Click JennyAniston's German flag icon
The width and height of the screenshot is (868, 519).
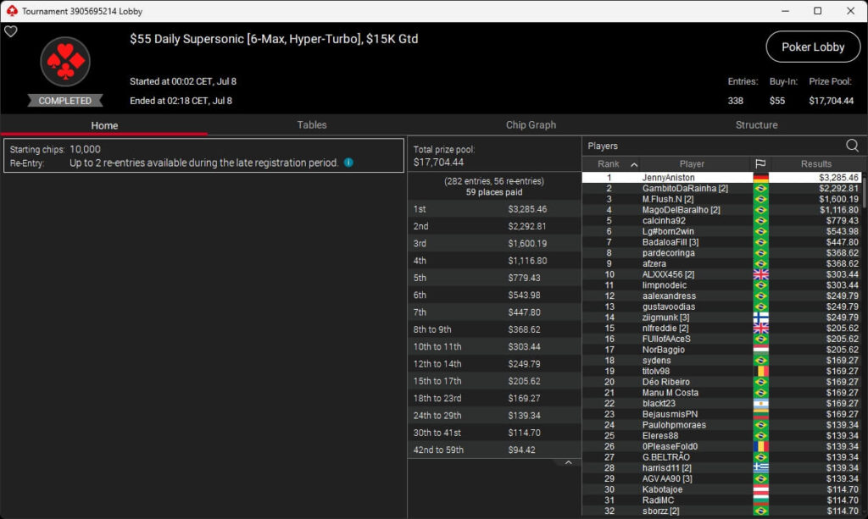(760, 178)
